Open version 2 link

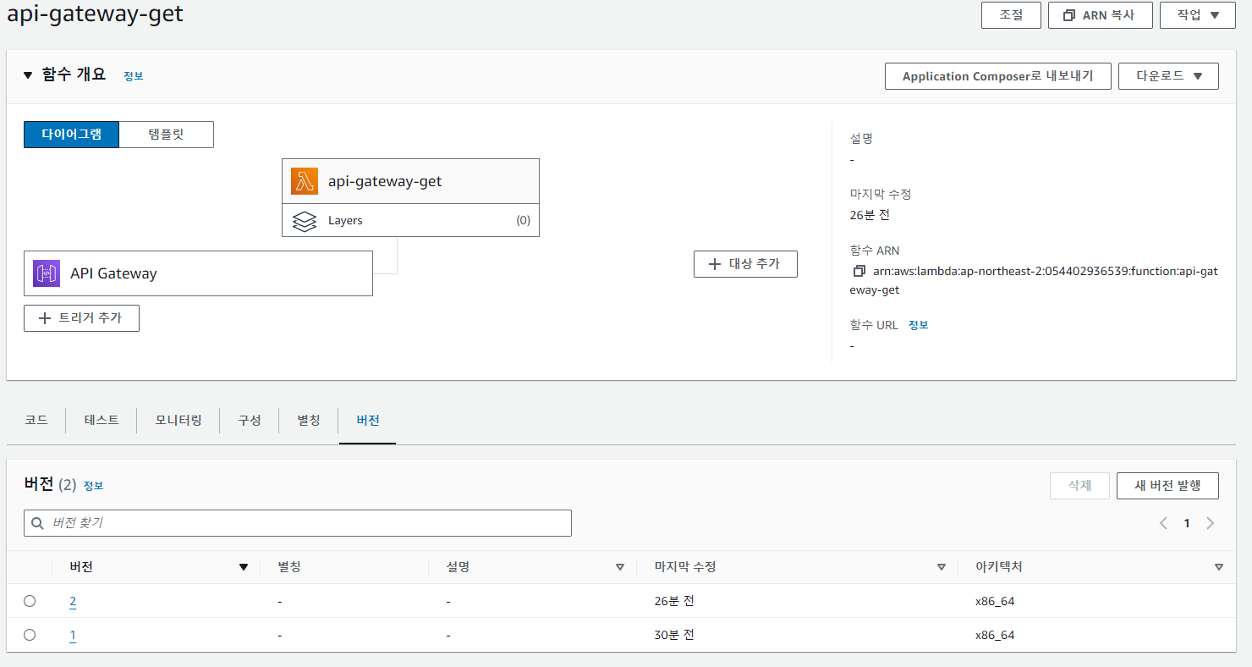tap(73, 602)
